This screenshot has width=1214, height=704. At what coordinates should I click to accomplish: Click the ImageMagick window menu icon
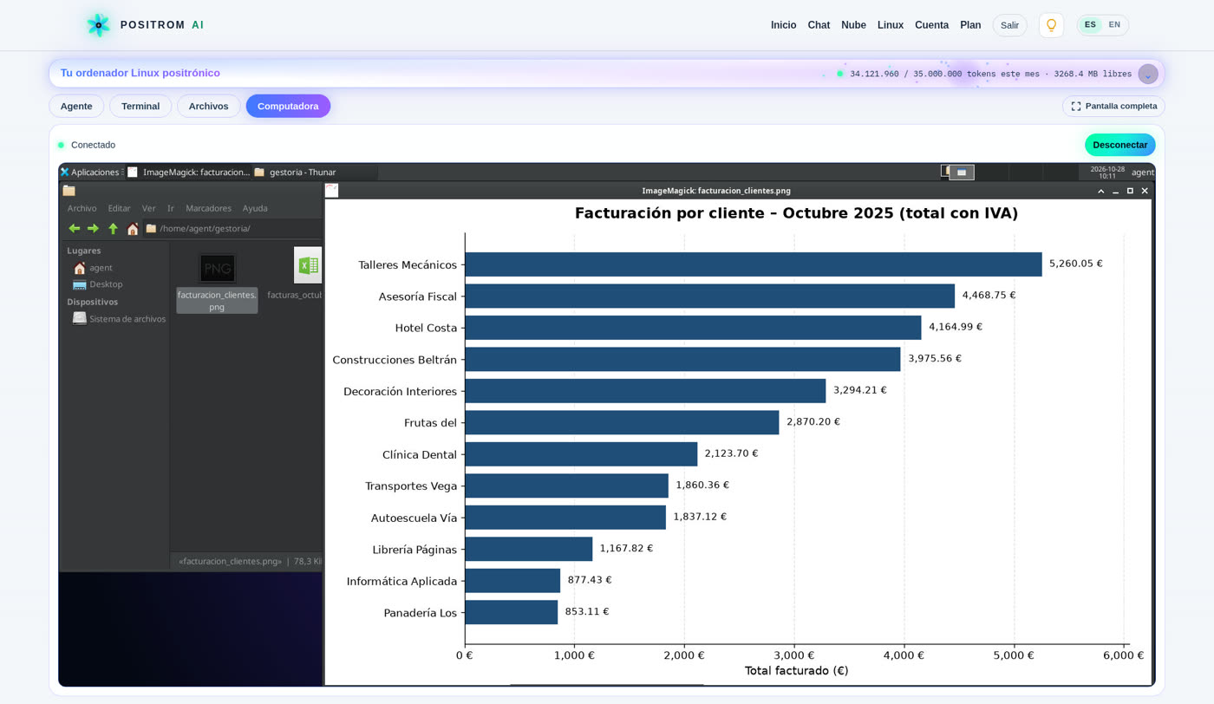[331, 191]
